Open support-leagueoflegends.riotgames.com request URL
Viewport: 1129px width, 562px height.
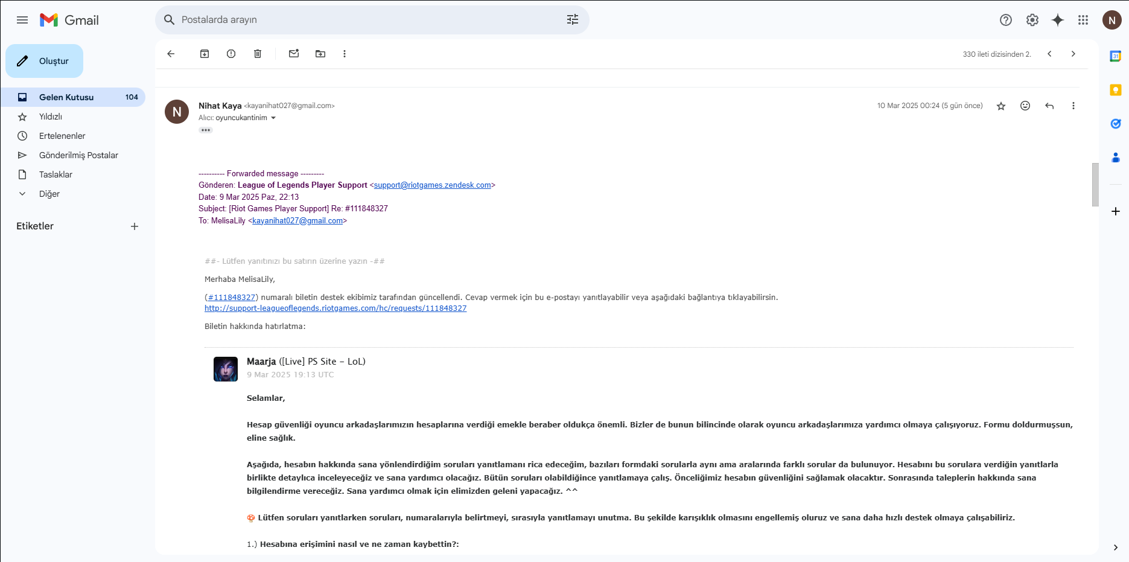click(x=336, y=308)
